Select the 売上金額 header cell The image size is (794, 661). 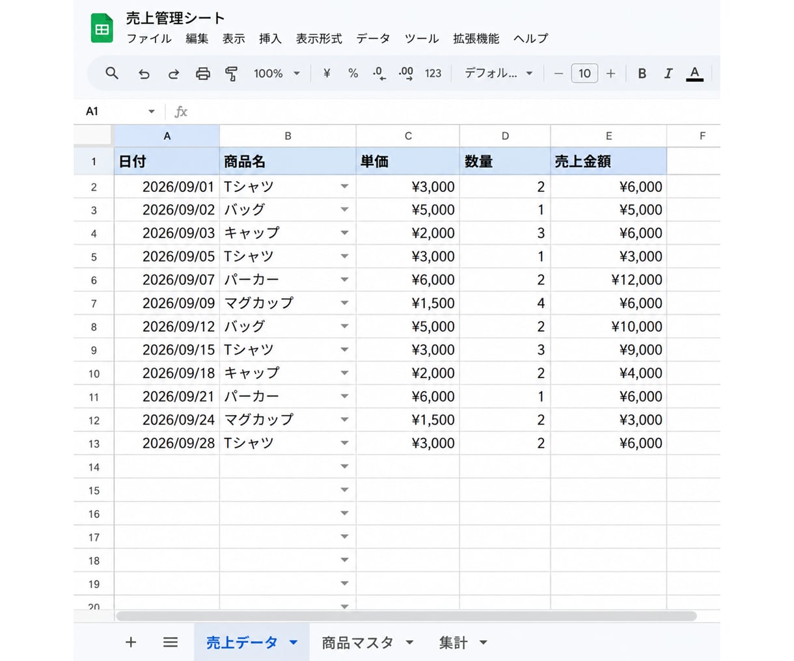pyautogui.click(x=609, y=161)
